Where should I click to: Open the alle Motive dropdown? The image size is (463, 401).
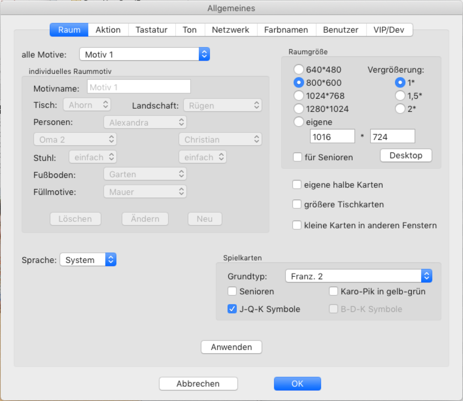pos(144,54)
